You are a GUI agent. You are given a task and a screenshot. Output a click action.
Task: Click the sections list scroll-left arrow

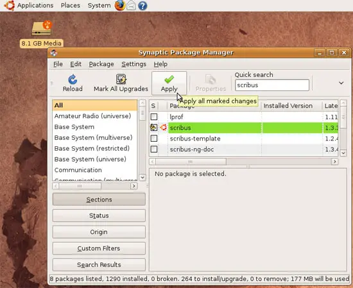pos(56,186)
